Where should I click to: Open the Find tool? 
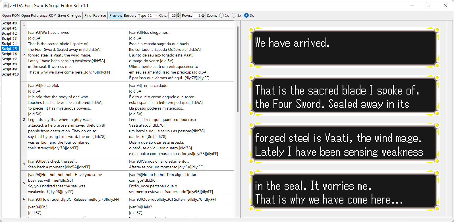[88, 15]
